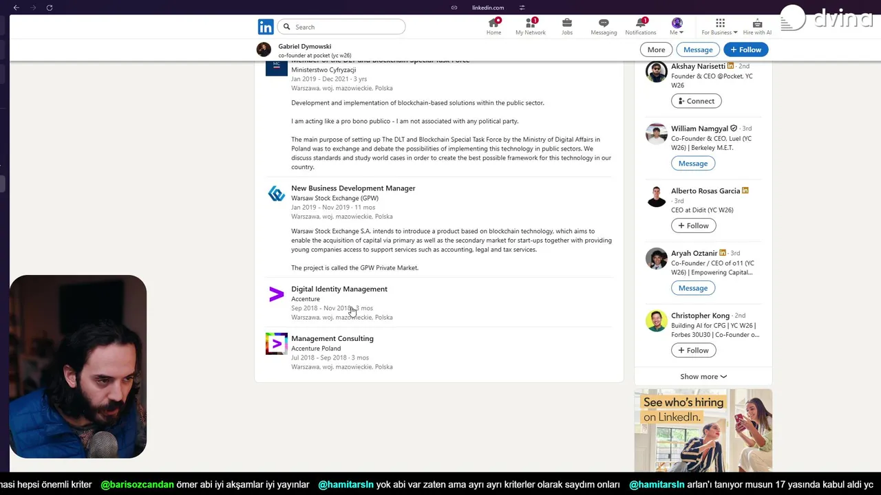Open the Messaging icon
This screenshot has width=881, height=495.
tap(604, 27)
